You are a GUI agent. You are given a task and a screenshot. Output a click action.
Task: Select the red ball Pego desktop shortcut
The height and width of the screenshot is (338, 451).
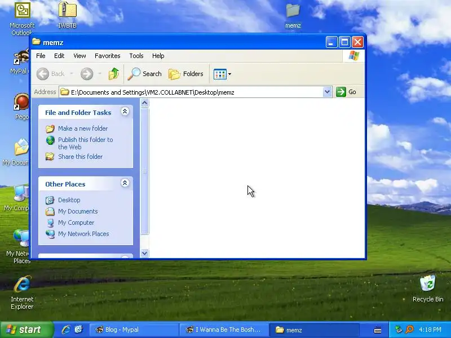click(21, 106)
